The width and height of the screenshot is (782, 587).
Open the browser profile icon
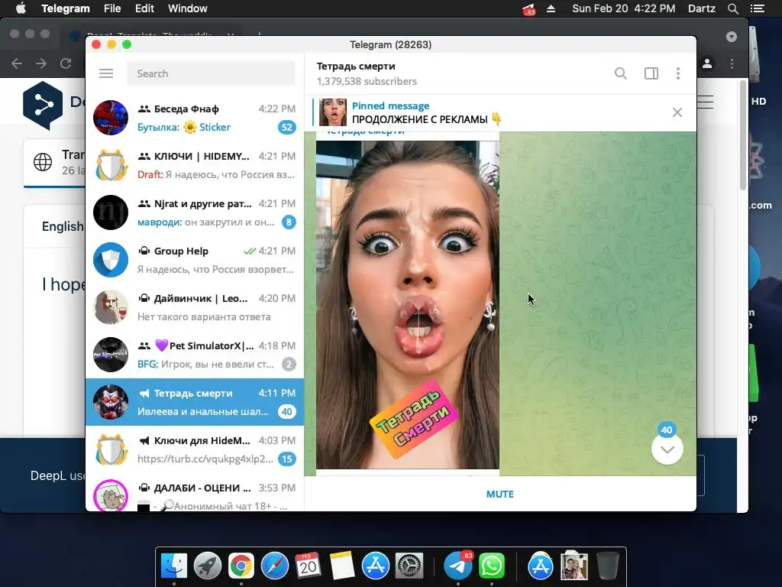click(x=707, y=63)
